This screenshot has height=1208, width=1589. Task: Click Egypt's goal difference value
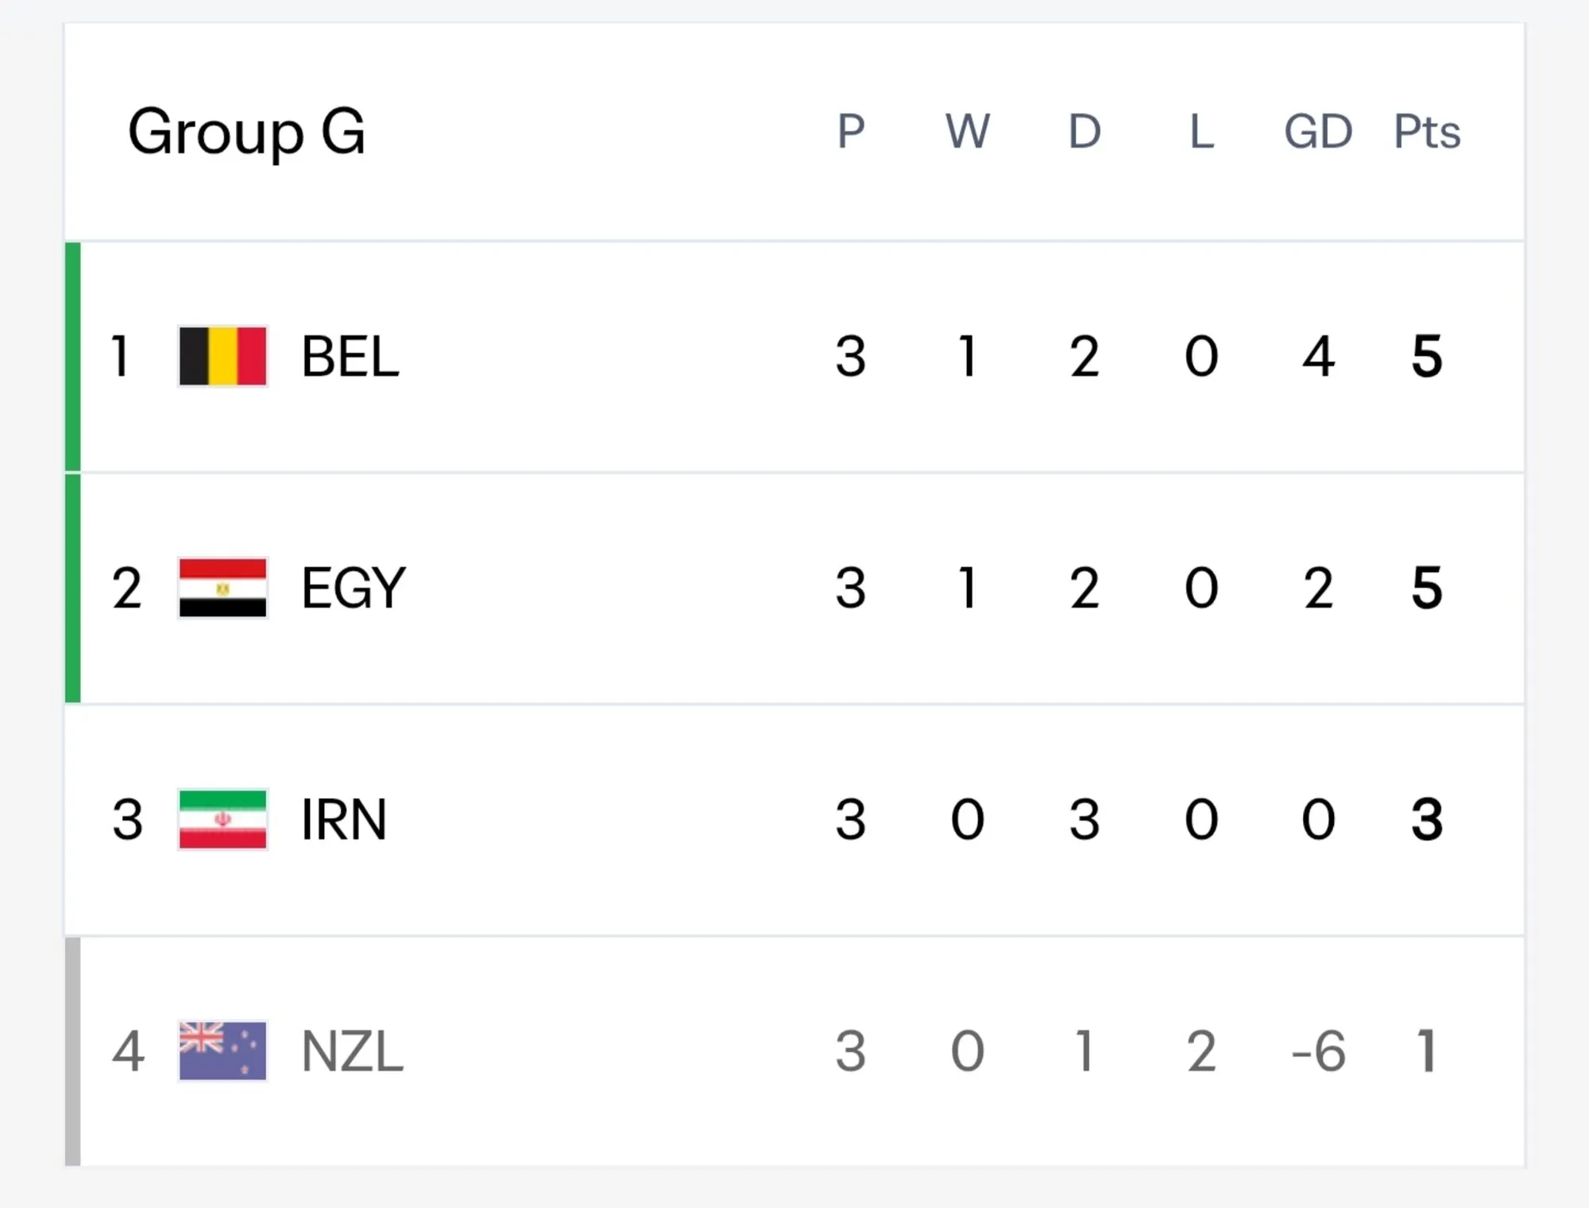1318,588
